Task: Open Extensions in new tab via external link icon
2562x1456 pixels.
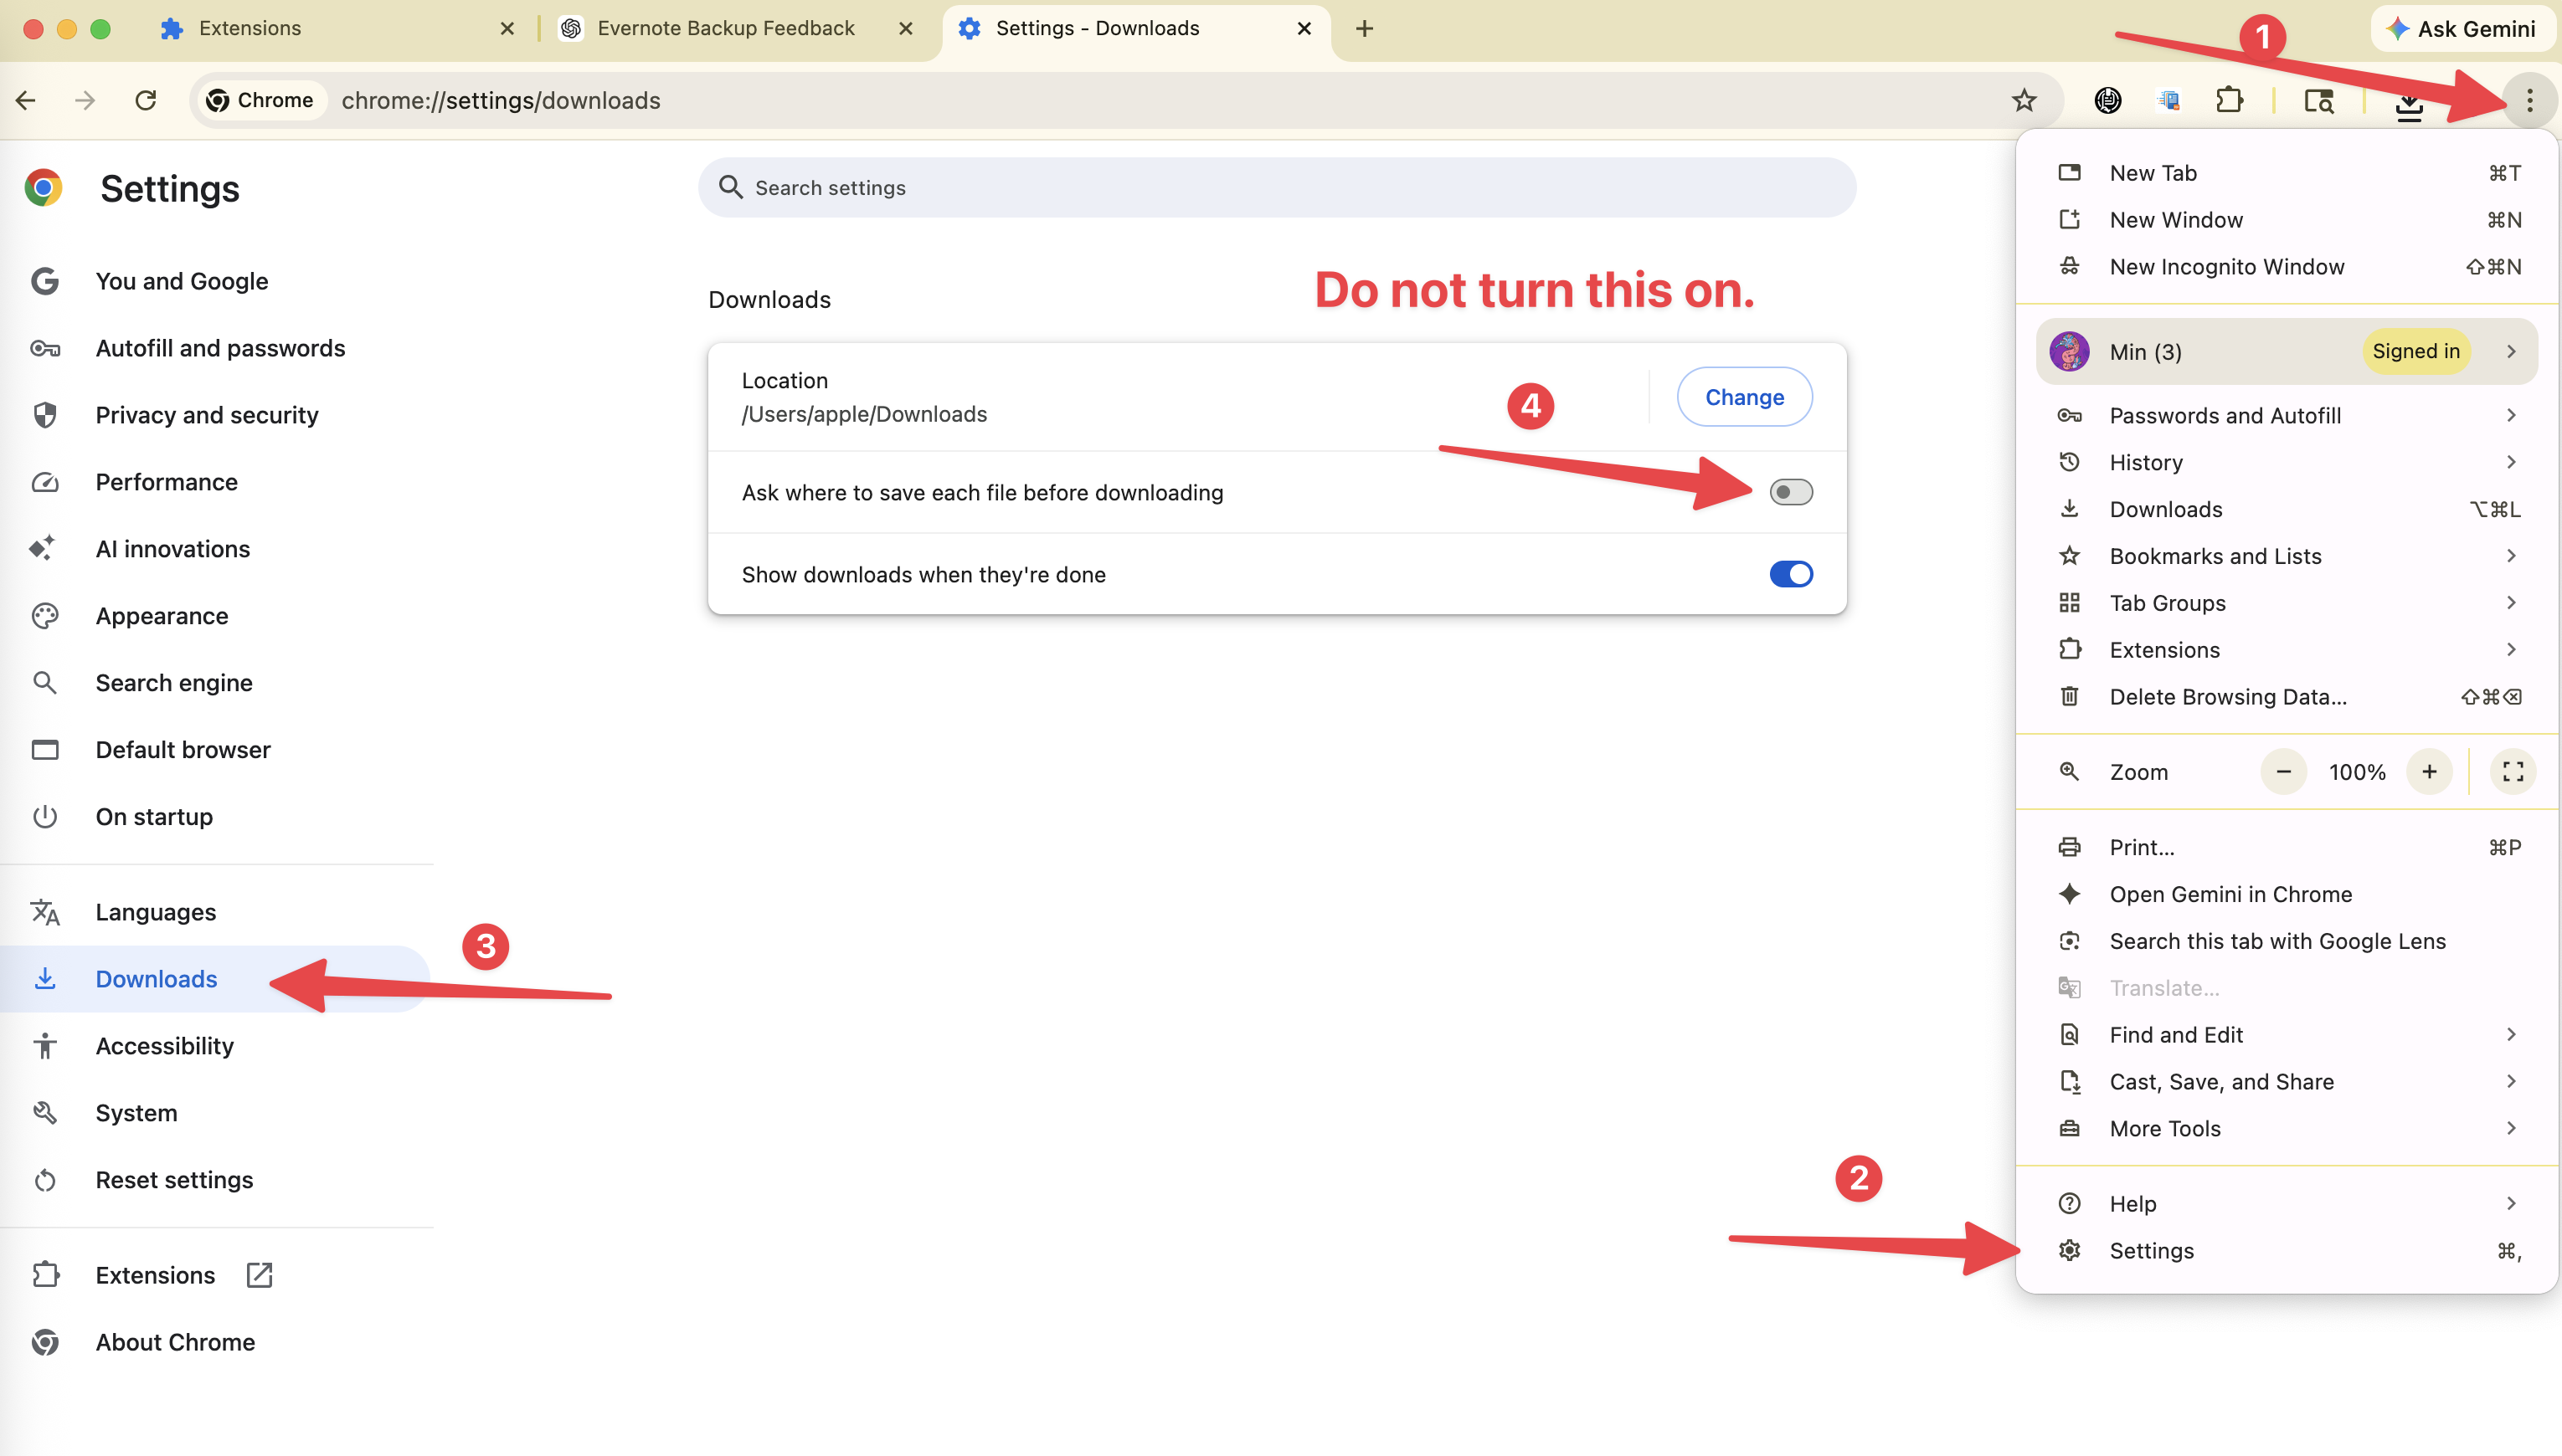Action: click(259, 1275)
